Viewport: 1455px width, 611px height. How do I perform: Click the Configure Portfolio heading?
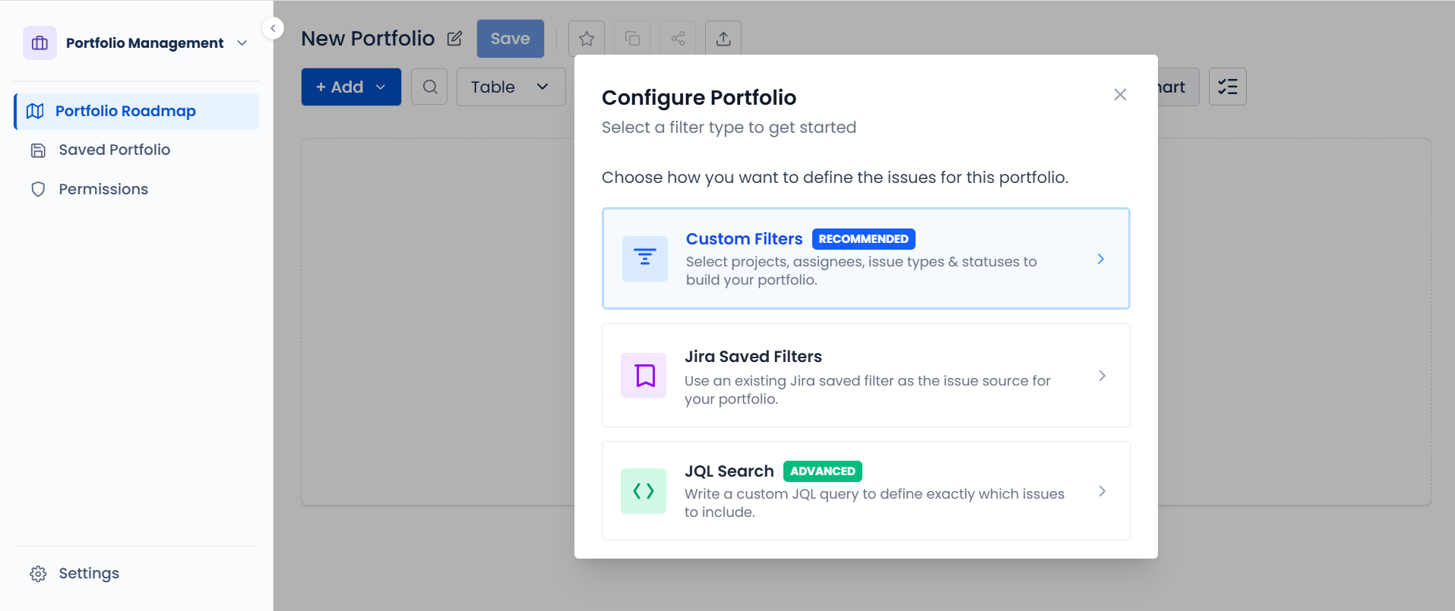(x=699, y=98)
